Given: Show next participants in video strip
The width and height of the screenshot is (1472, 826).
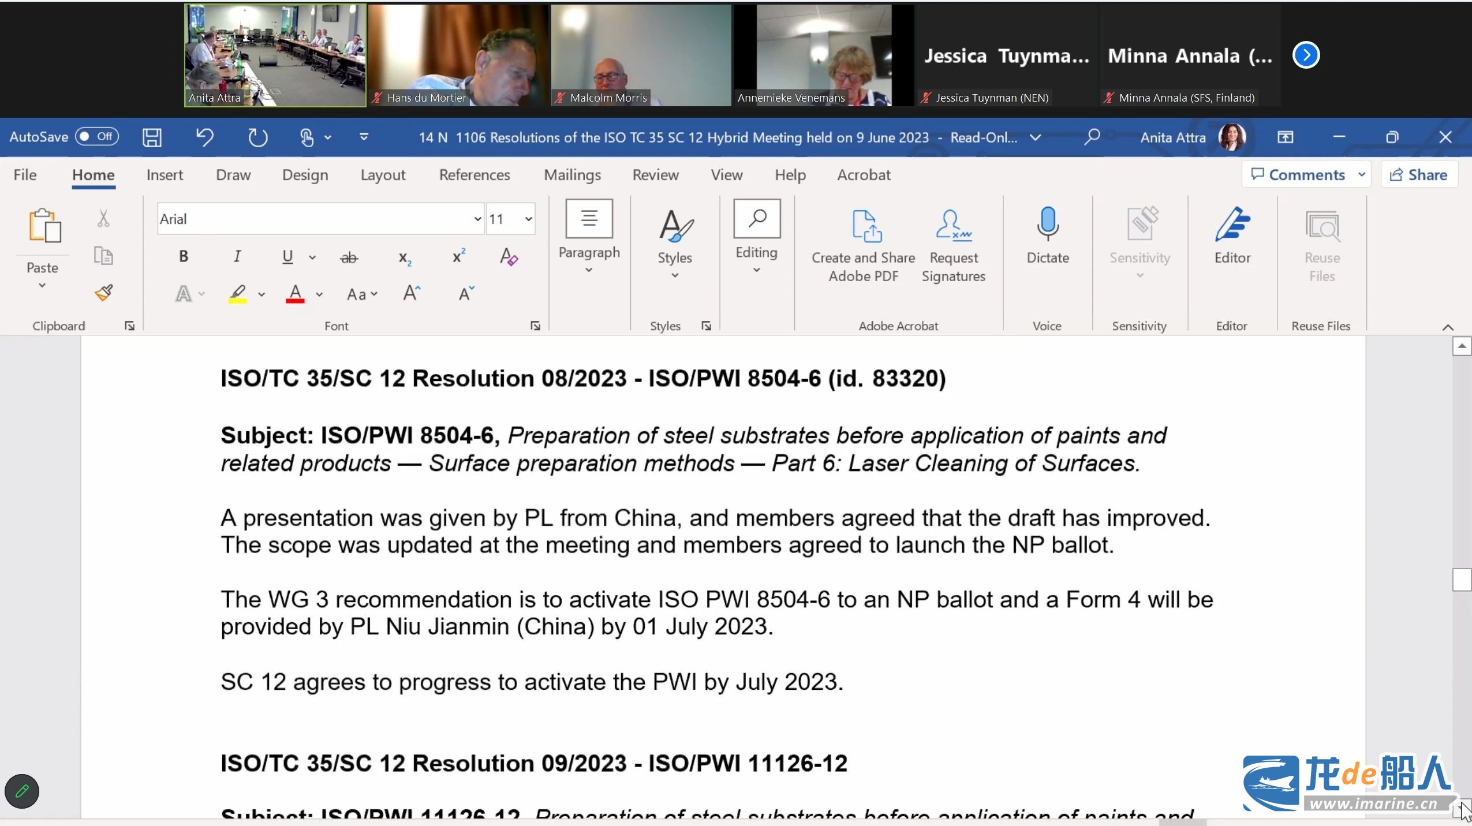Looking at the screenshot, I should click(1305, 55).
